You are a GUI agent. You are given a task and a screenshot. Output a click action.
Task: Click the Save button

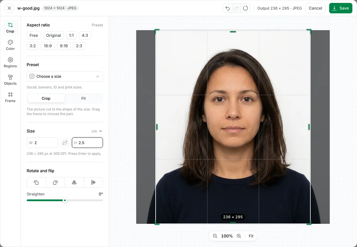[341, 8]
